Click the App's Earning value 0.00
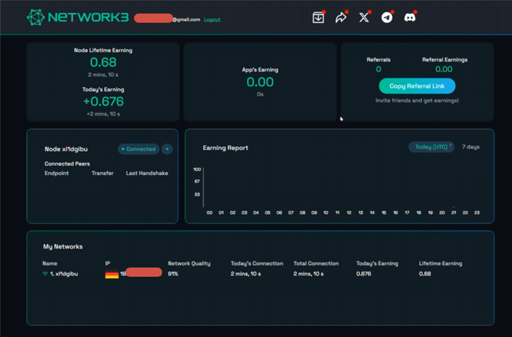This screenshot has height=337, width=512. tap(260, 82)
